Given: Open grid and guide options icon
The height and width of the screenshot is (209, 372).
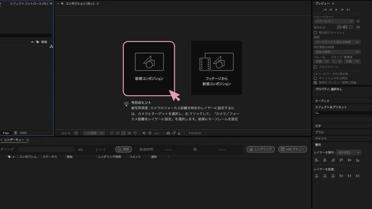Looking at the screenshot, I should point(135,133).
